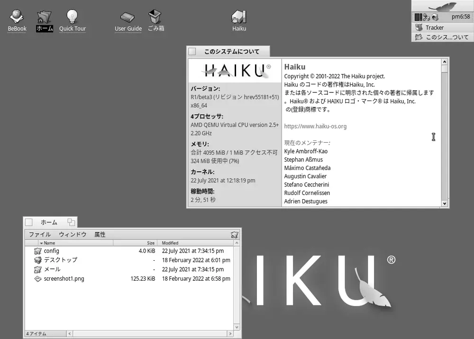The height and width of the screenshot is (339, 474).
Task: Select このシス...ついて entry in Deskbar
Action: [443, 37]
